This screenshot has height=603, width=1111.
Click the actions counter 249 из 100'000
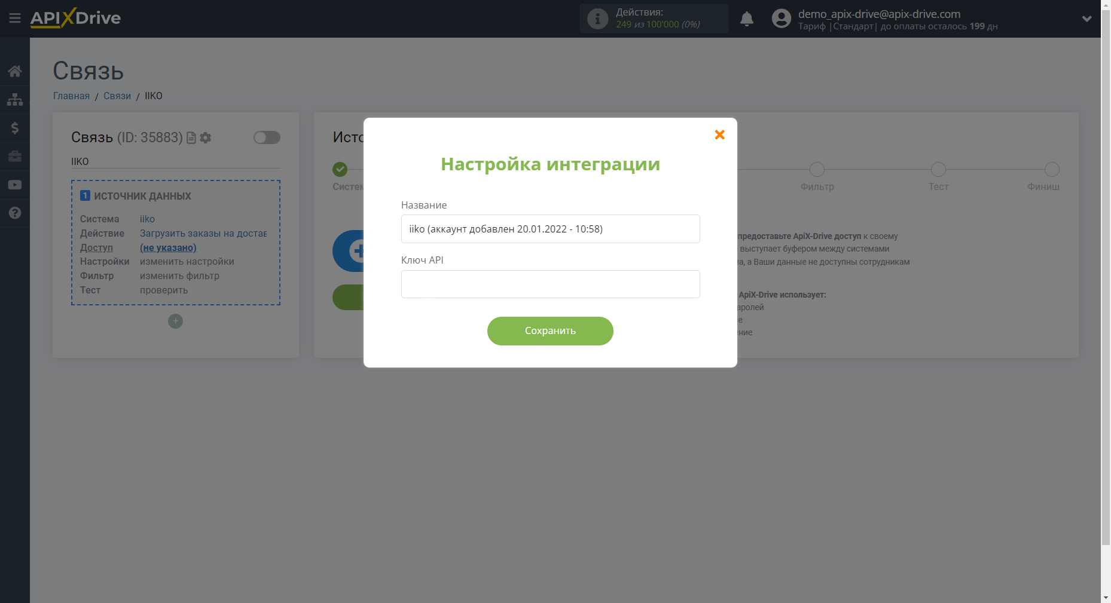click(658, 25)
